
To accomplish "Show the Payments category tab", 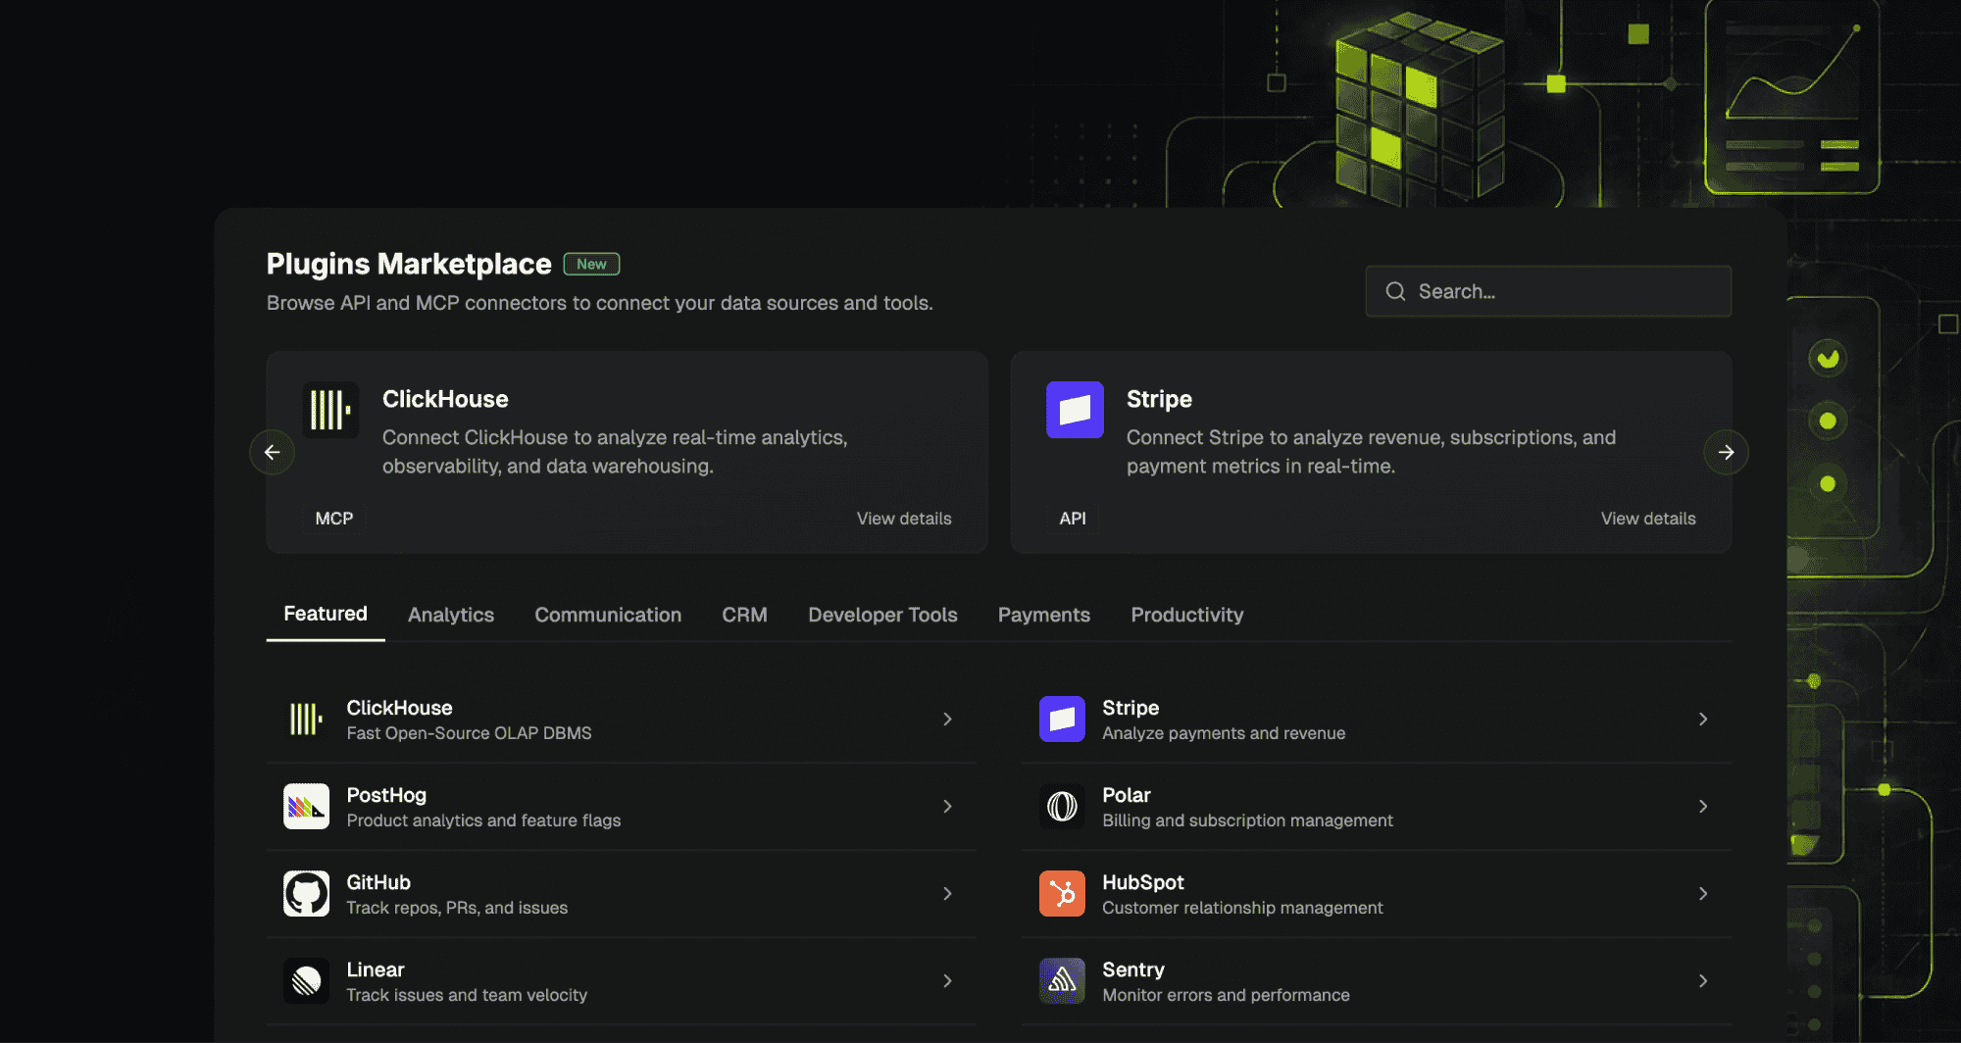I will pyautogui.click(x=1044, y=615).
